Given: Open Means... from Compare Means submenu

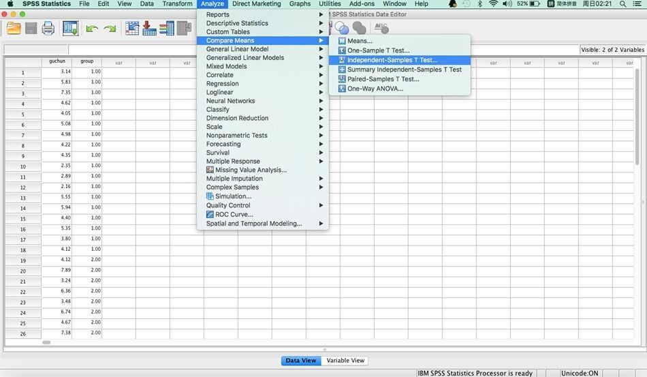Looking at the screenshot, I should click(399, 41).
